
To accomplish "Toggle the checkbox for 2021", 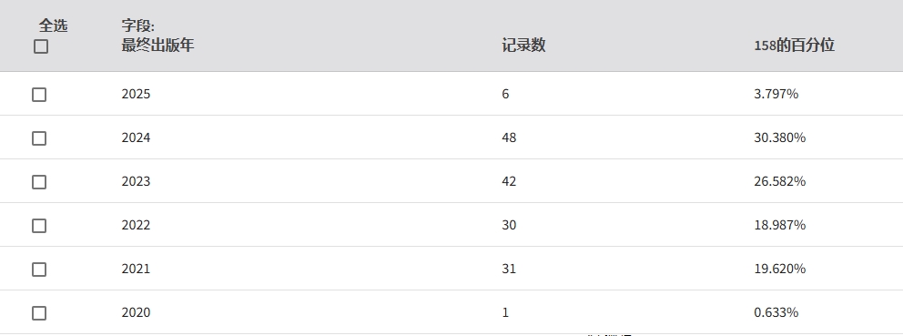I will [x=39, y=270].
